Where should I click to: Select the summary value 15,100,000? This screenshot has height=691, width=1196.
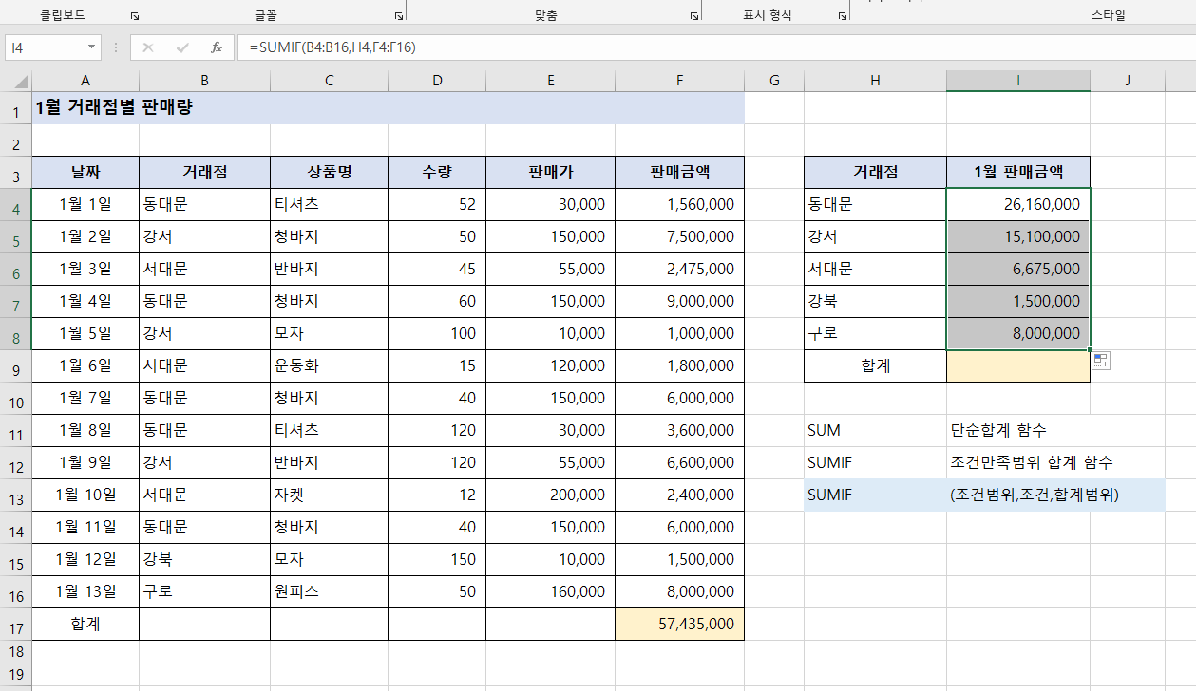coord(1017,237)
